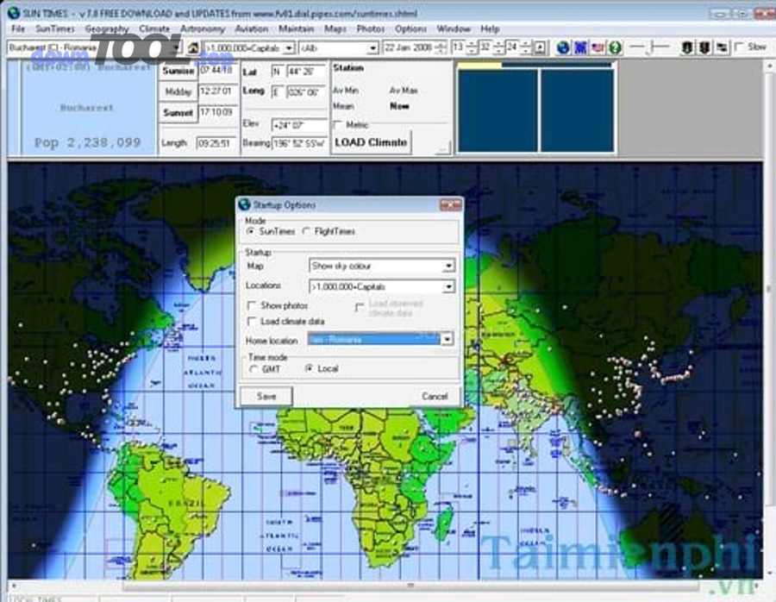Select the SunTimes mode radio button

tap(250, 231)
